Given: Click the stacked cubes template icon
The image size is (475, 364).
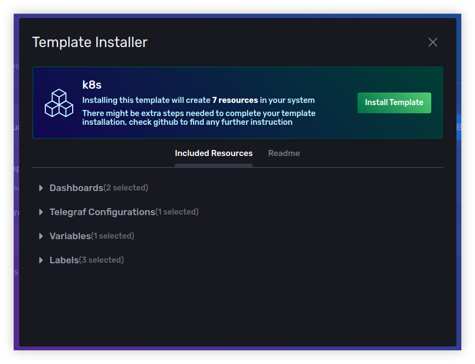Looking at the screenshot, I should [58, 103].
